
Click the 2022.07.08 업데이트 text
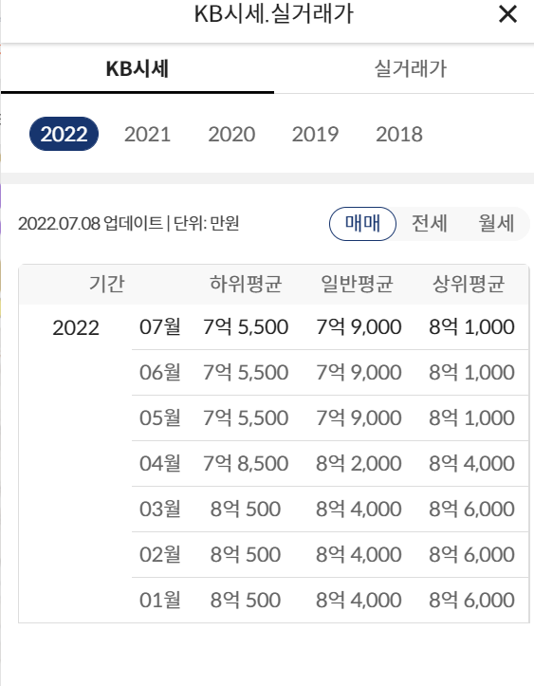tap(90, 223)
